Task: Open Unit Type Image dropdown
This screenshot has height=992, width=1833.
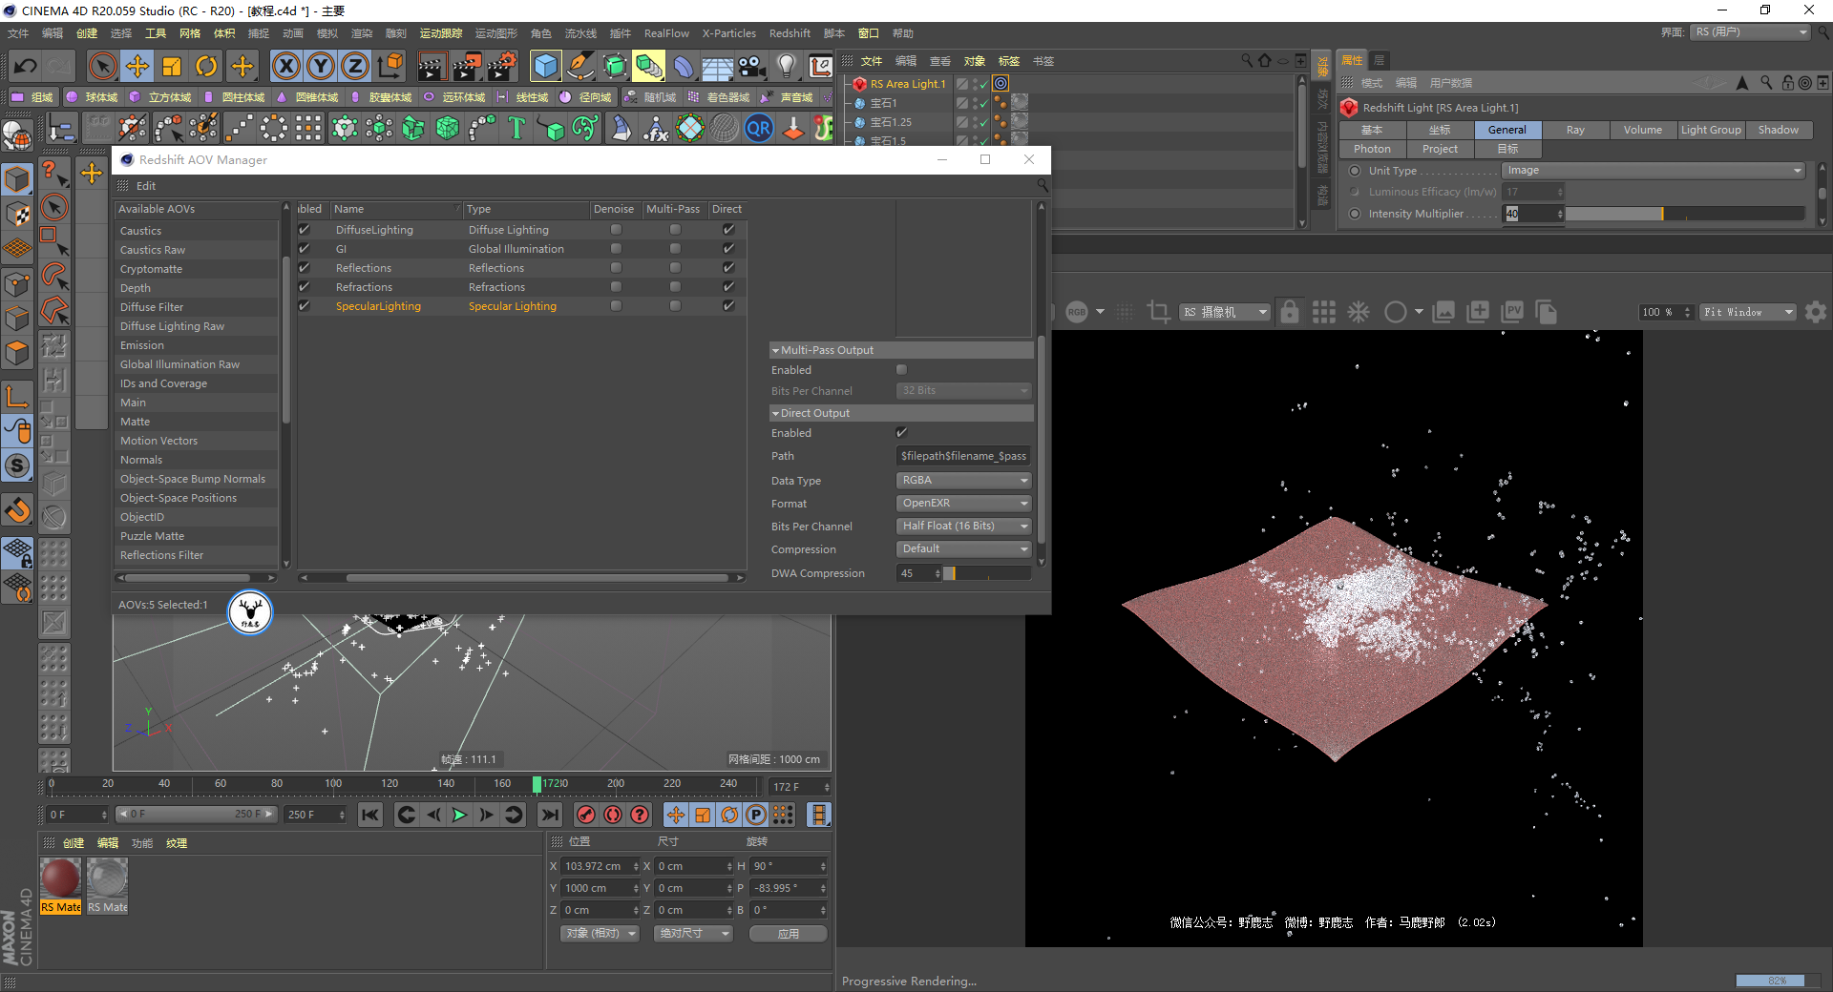Action: click(1654, 171)
